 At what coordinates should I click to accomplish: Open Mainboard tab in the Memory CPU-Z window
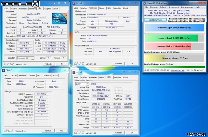(x=23, y=75)
